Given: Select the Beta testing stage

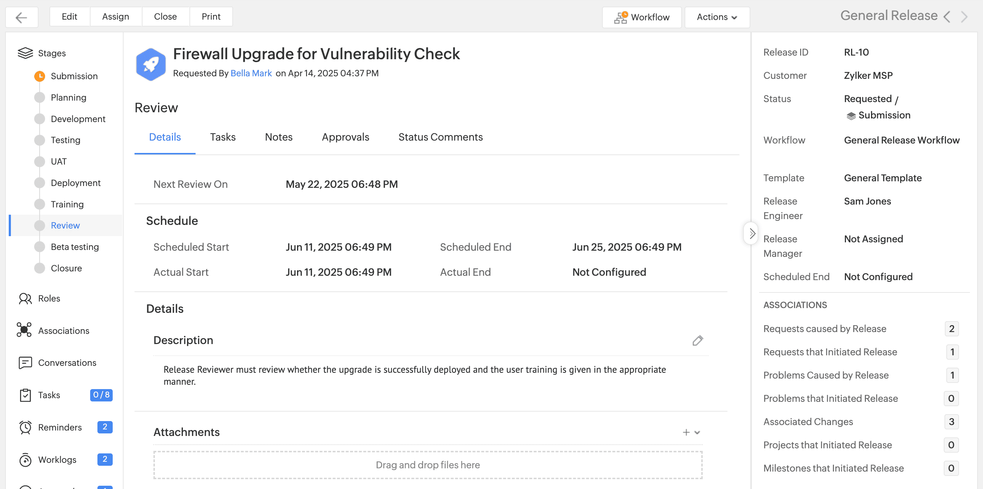Looking at the screenshot, I should click(x=75, y=247).
